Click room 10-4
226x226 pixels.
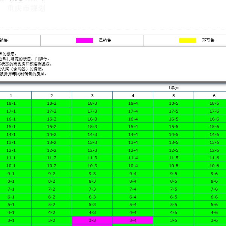coord(133,166)
